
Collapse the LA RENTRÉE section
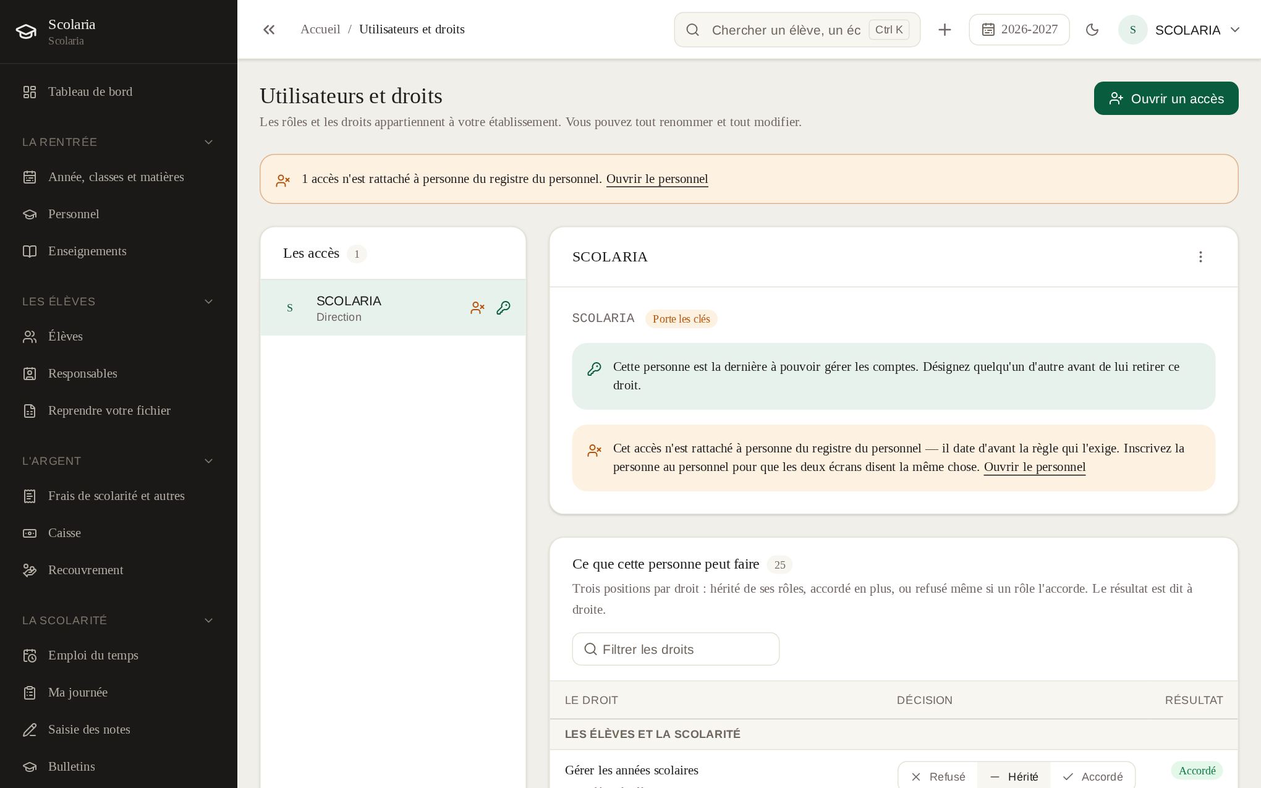pyautogui.click(x=119, y=142)
